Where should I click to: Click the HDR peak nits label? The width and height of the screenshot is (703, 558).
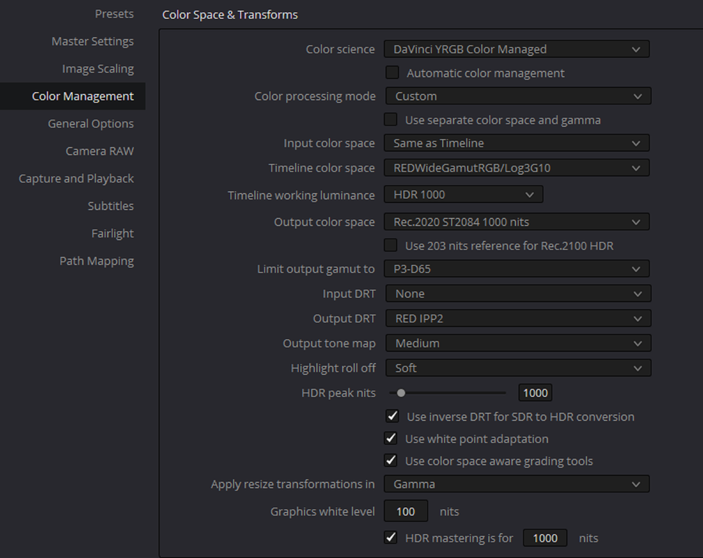tap(339, 393)
